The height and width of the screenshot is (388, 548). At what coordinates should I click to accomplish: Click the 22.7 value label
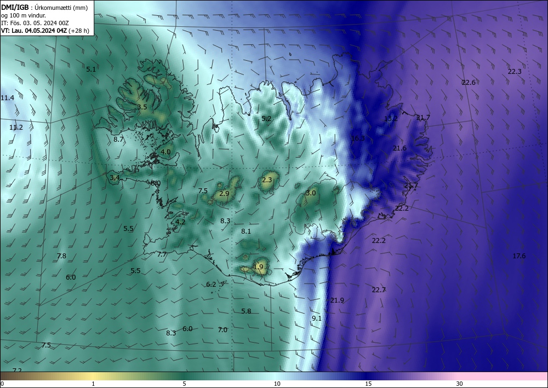point(379,289)
